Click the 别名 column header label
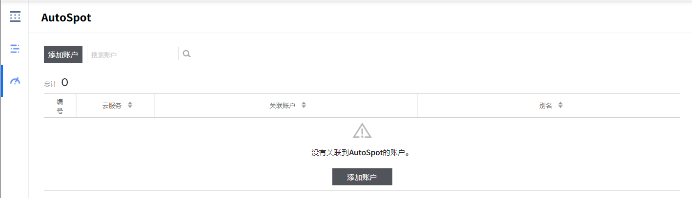The width and height of the screenshot is (692, 198). pos(546,106)
